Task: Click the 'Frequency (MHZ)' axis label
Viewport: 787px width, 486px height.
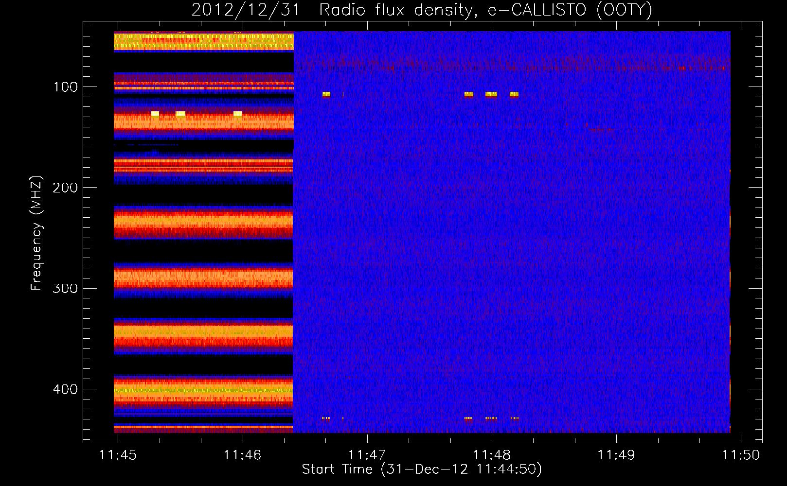Action: click(36, 233)
